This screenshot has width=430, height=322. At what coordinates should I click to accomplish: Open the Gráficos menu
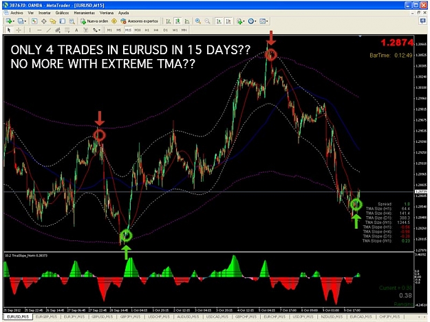point(62,13)
